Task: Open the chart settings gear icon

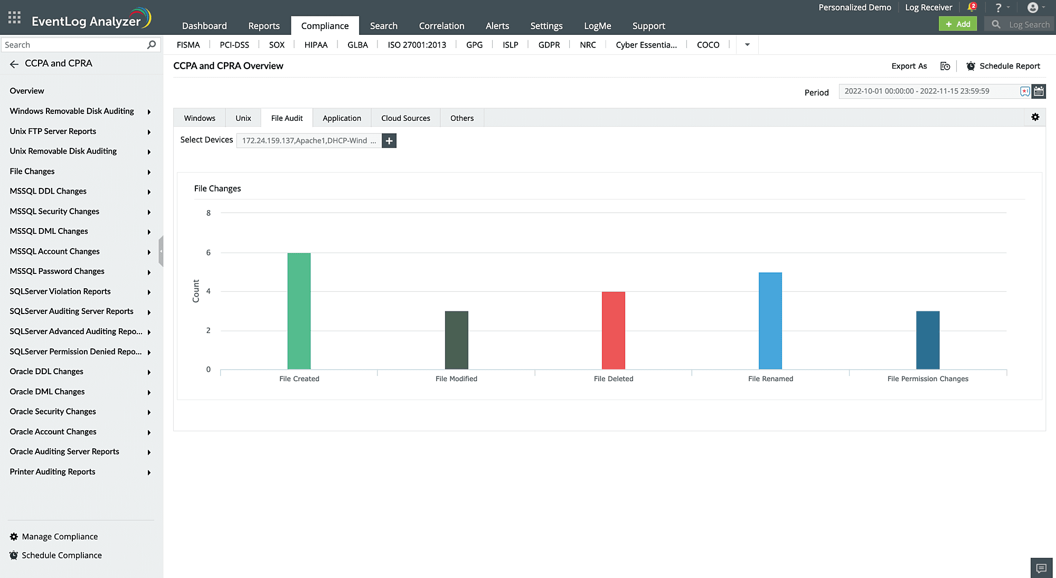Action: click(1035, 117)
